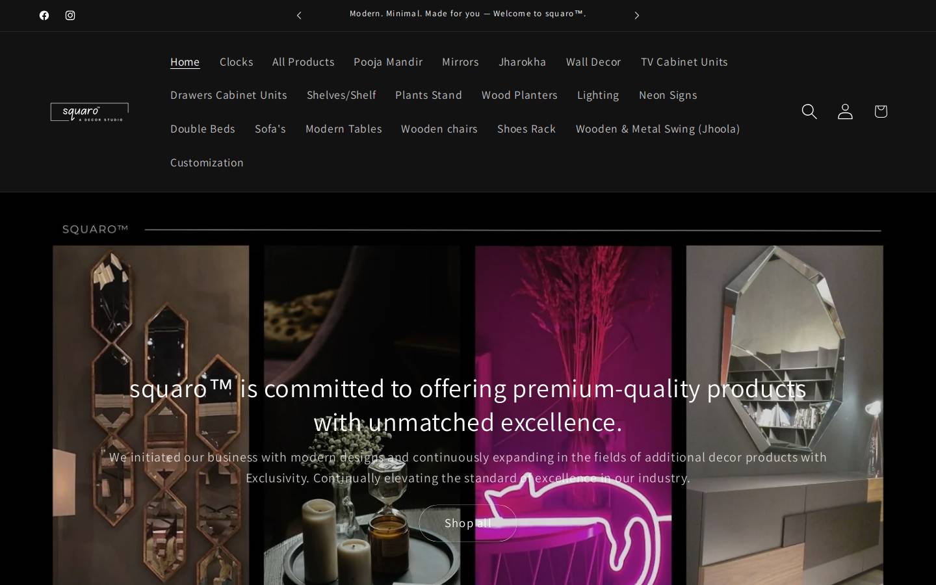936x585 pixels.
Task: Click the hero heading about premium-quality products
Action: [468, 405]
